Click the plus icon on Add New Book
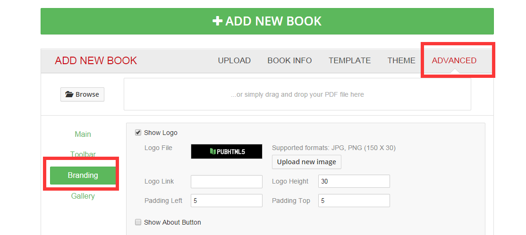The height and width of the screenshot is (235, 526). pos(217,21)
